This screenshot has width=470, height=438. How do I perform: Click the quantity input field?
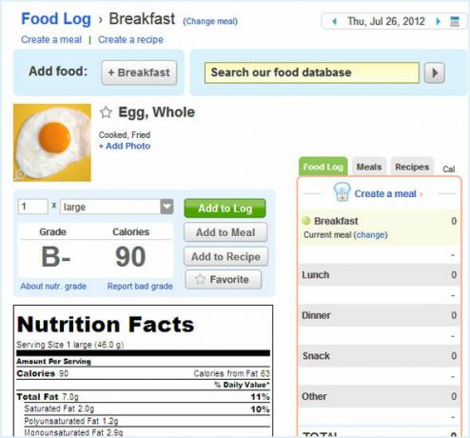pos(33,207)
